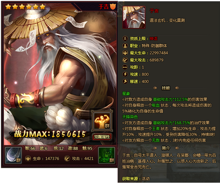220x184 pixels.
Task: Click the first gold star rating
Action: [8, 7]
